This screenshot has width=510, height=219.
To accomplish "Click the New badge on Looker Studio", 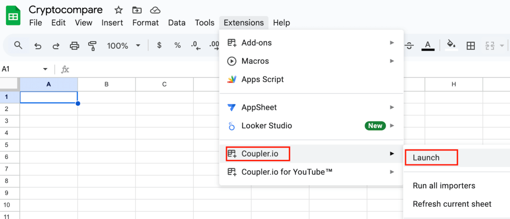I will (375, 126).
